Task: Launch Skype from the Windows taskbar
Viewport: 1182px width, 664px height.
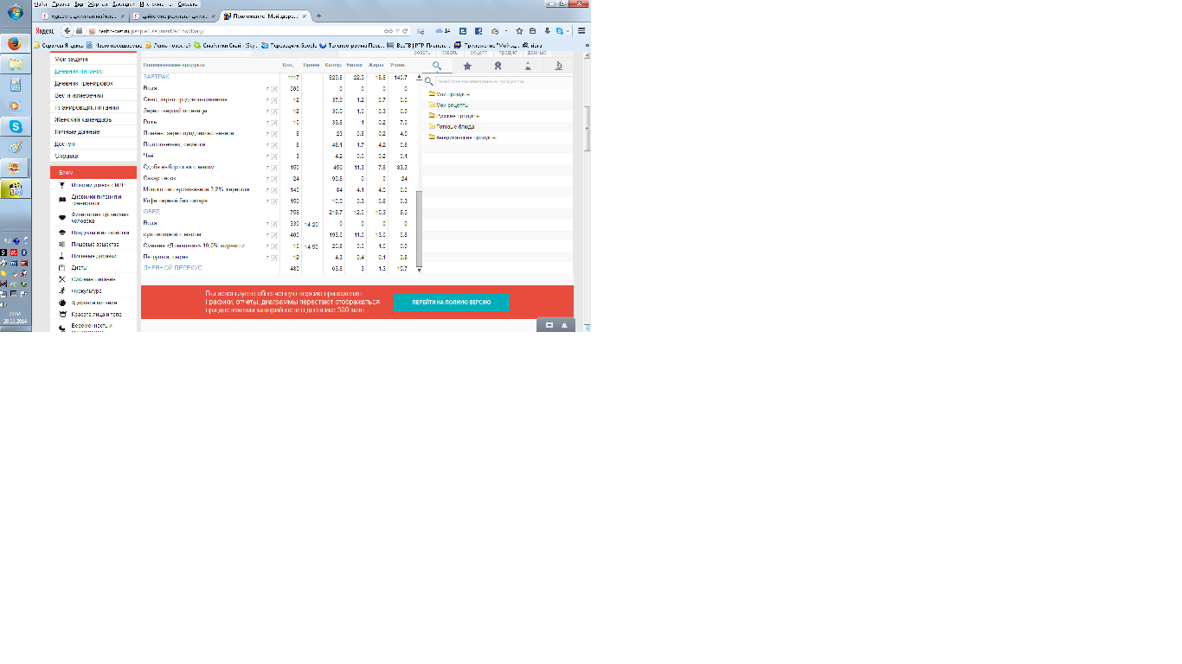Action: click(x=15, y=126)
